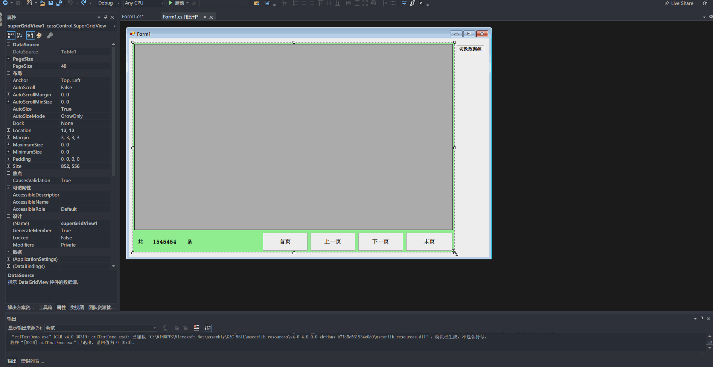713x367 pixels.
Task: Expand the (ApplicationSettings) property
Action: [x=8, y=259]
